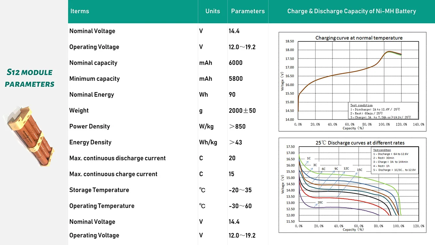Click the 1C curve label
This screenshot has height=245, width=435.
tap(308, 158)
